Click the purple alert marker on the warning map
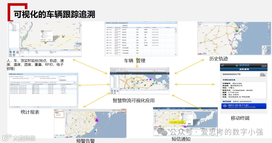 click(97, 120)
